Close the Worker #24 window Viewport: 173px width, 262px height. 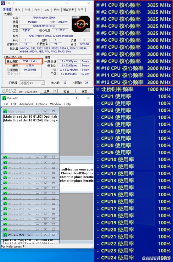pos(53,235)
